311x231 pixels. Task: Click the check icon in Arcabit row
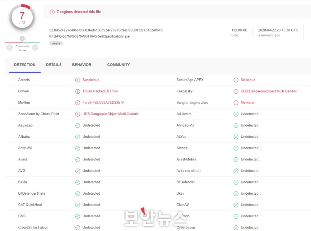tap(236, 148)
